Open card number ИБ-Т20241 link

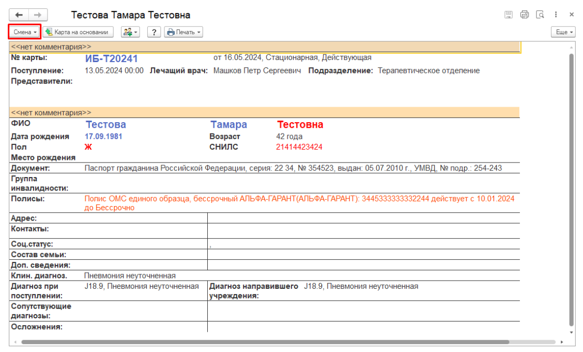tap(111, 59)
